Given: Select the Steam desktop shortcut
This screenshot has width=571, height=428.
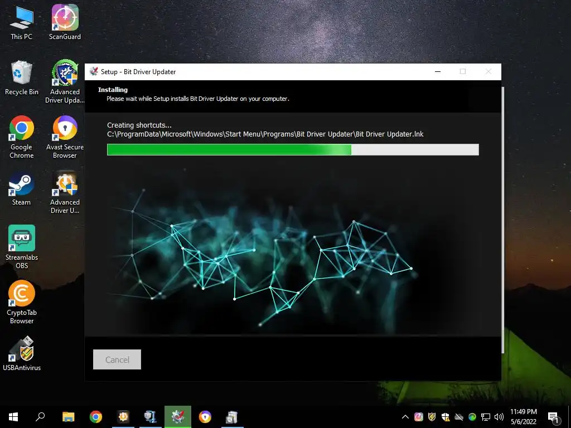Looking at the screenshot, I should pyautogui.click(x=22, y=188).
